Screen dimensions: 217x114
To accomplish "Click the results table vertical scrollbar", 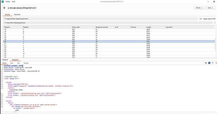I will pos(215,44).
